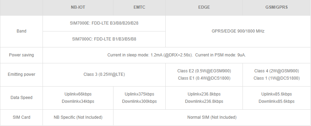
Task: Select the EMTC column header
Action: [139, 7]
